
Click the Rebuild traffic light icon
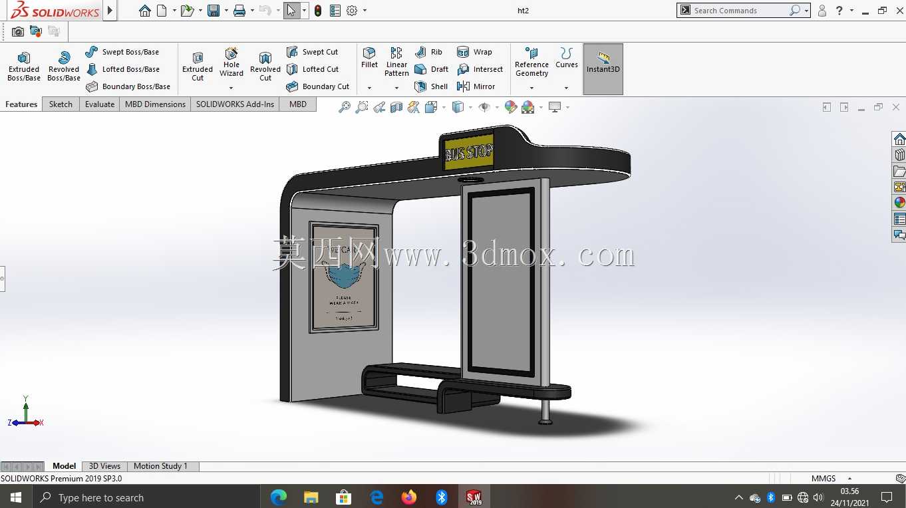click(x=318, y=11)
